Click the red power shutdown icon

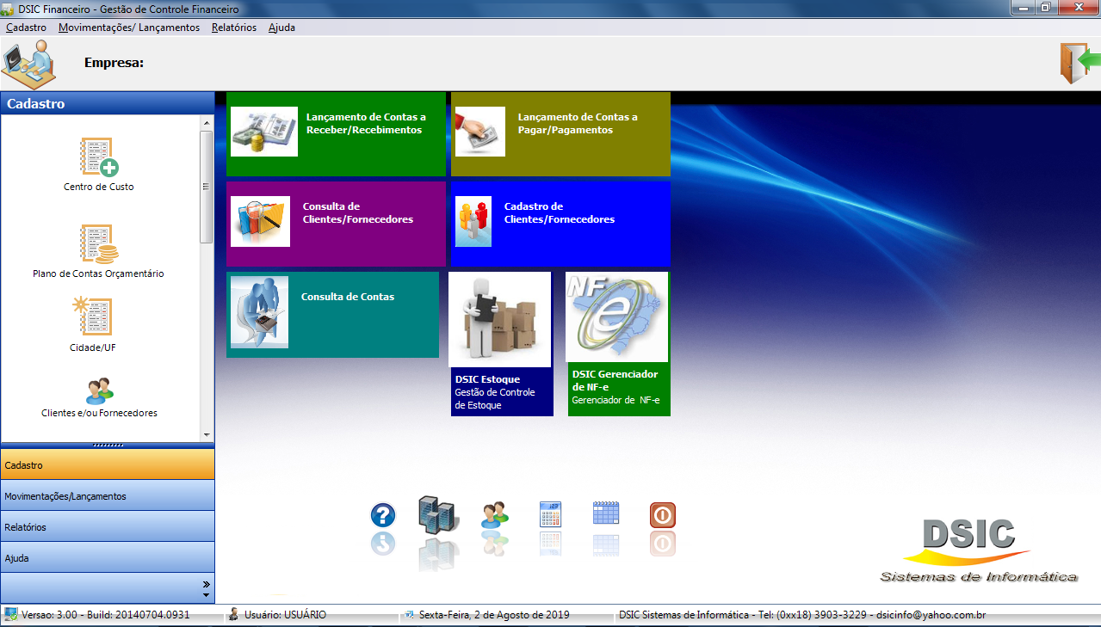tap(662, 515)
